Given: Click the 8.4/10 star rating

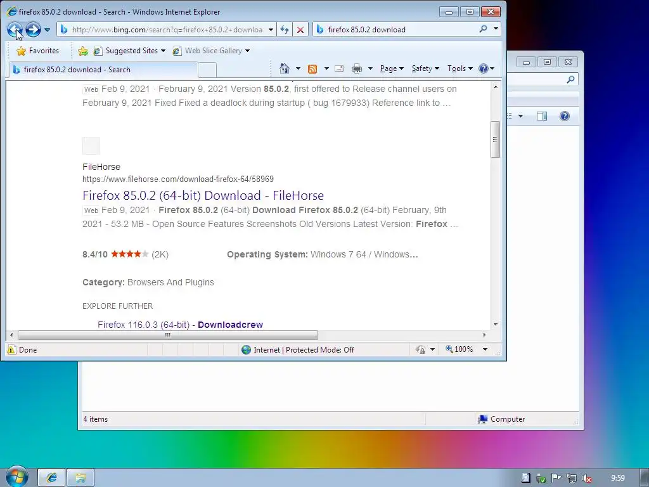Looking at the screenshot, I should pyautogui.click(x=125, y=254).
